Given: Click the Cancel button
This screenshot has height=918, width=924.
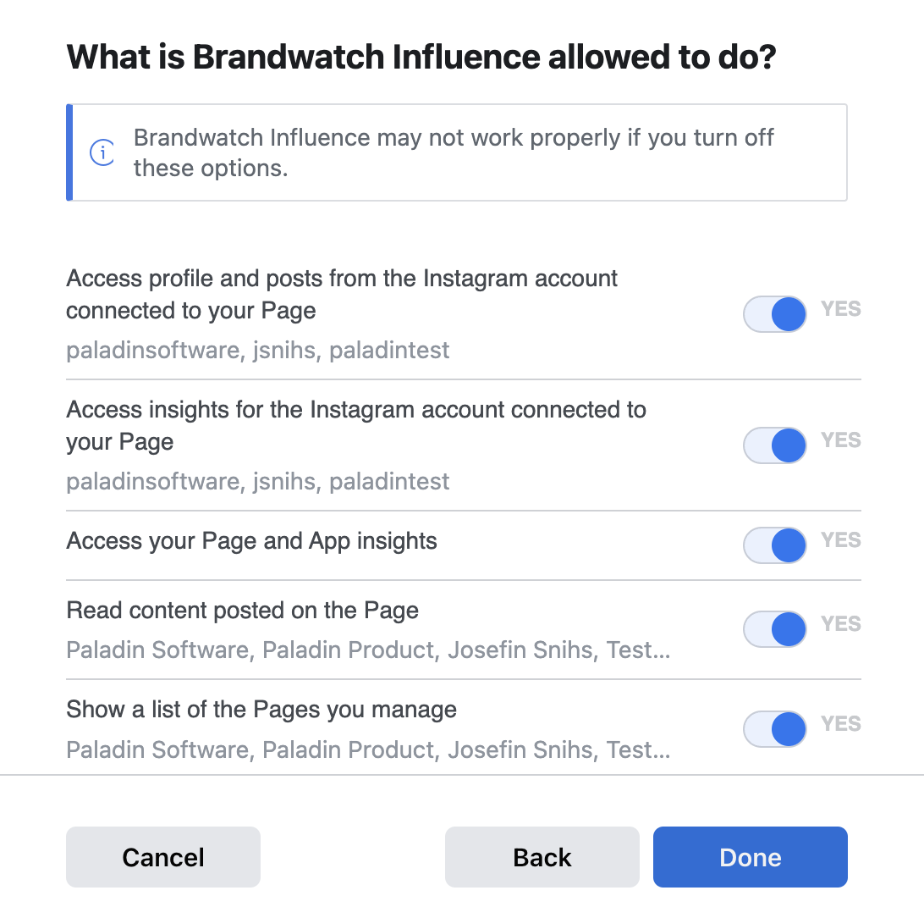Looking at the screenshot, I should point(163,857).
